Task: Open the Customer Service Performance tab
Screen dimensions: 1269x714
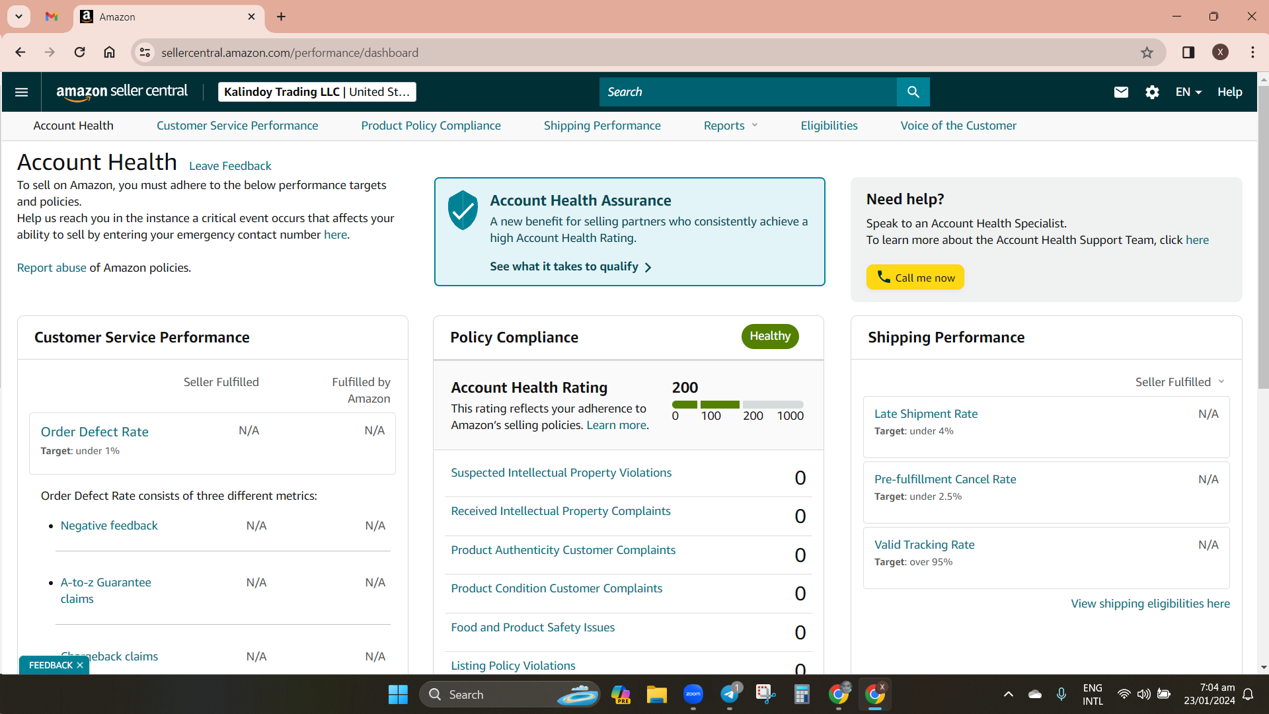Action: click(x=237, y=126)
